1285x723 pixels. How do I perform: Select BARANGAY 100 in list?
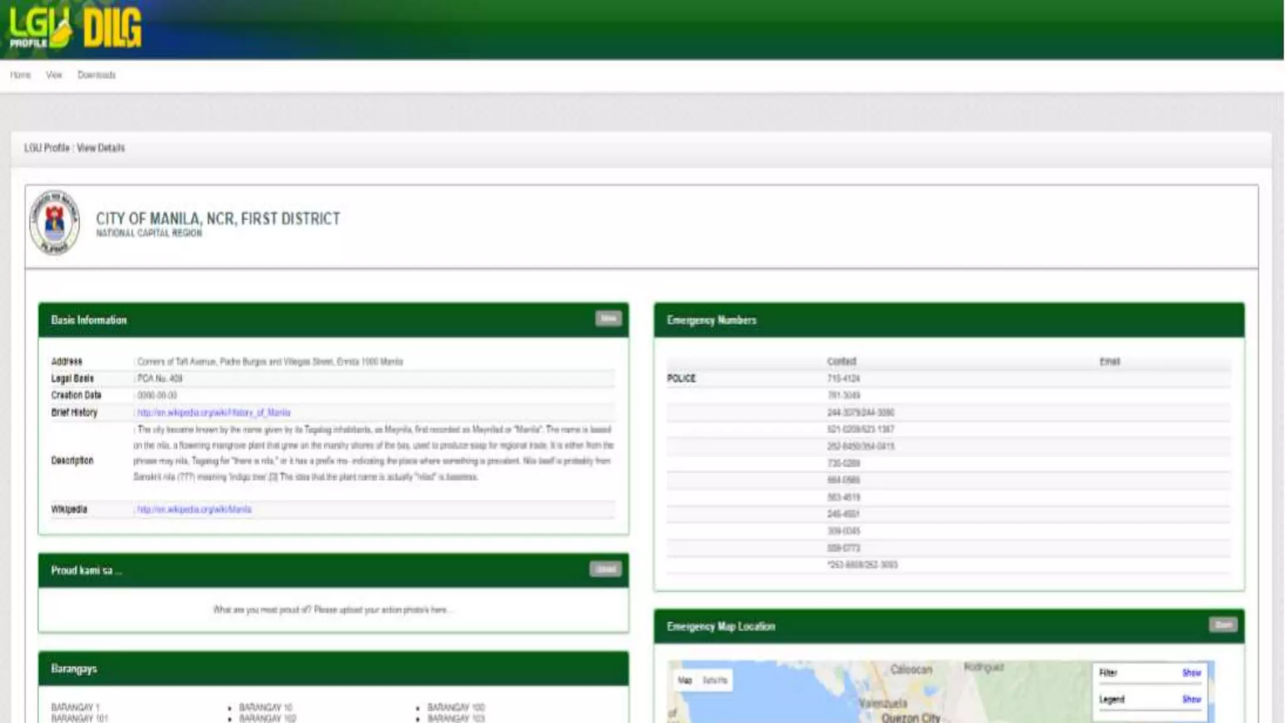coord(456,707)
